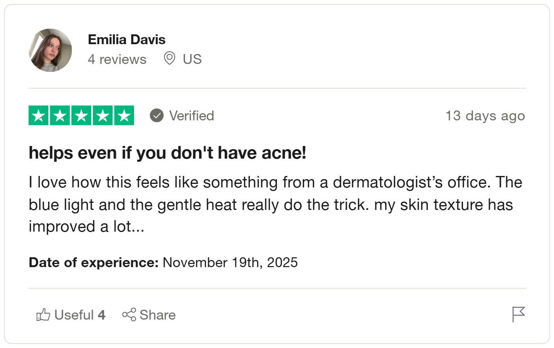Click the 'Verified' label text
The height and width of the screenshot is (348, 554).
(192, 116)
